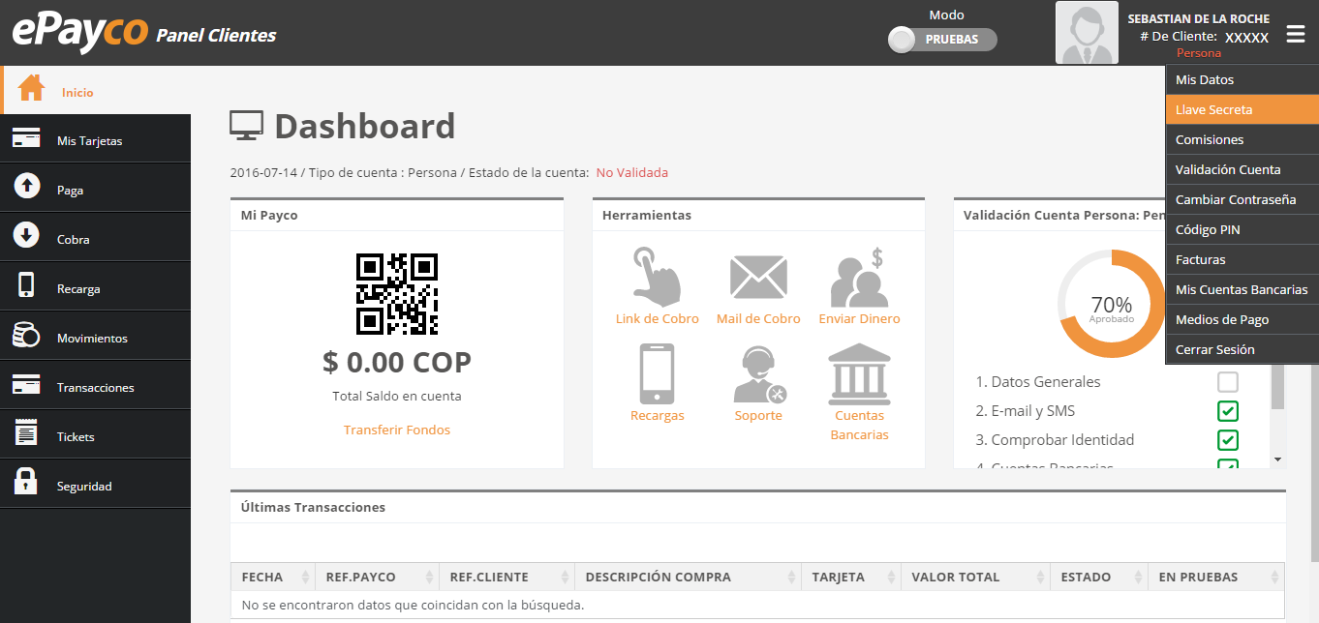
Task: Click the Paga up-arrow icon
Action: coord(26,186)
